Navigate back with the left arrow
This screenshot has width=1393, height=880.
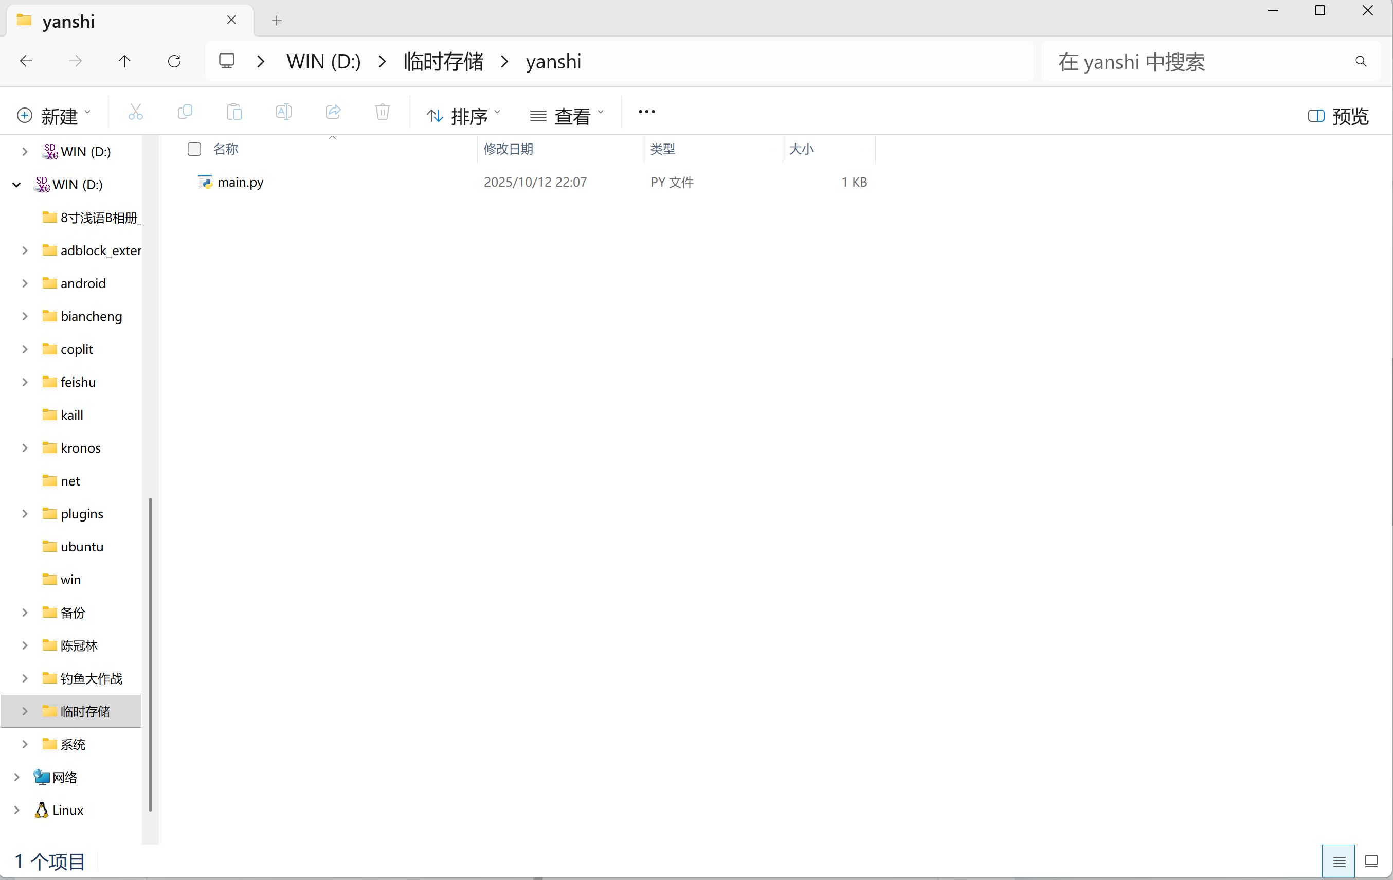pyautogui.click(x=26, y=61)
